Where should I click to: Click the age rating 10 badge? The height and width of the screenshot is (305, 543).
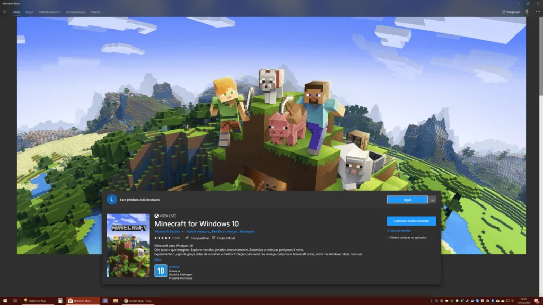tap(161, 271)
